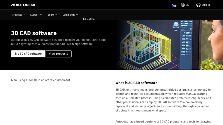Viewport: 223px width, 125px height.
Task: Click the hero image of the CAD house model
Action: pyautogui.click(x=169, y=45)
